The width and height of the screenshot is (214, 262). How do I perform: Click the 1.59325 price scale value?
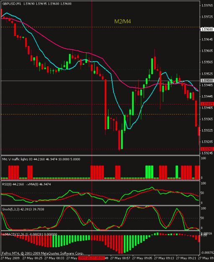point(207,130)
